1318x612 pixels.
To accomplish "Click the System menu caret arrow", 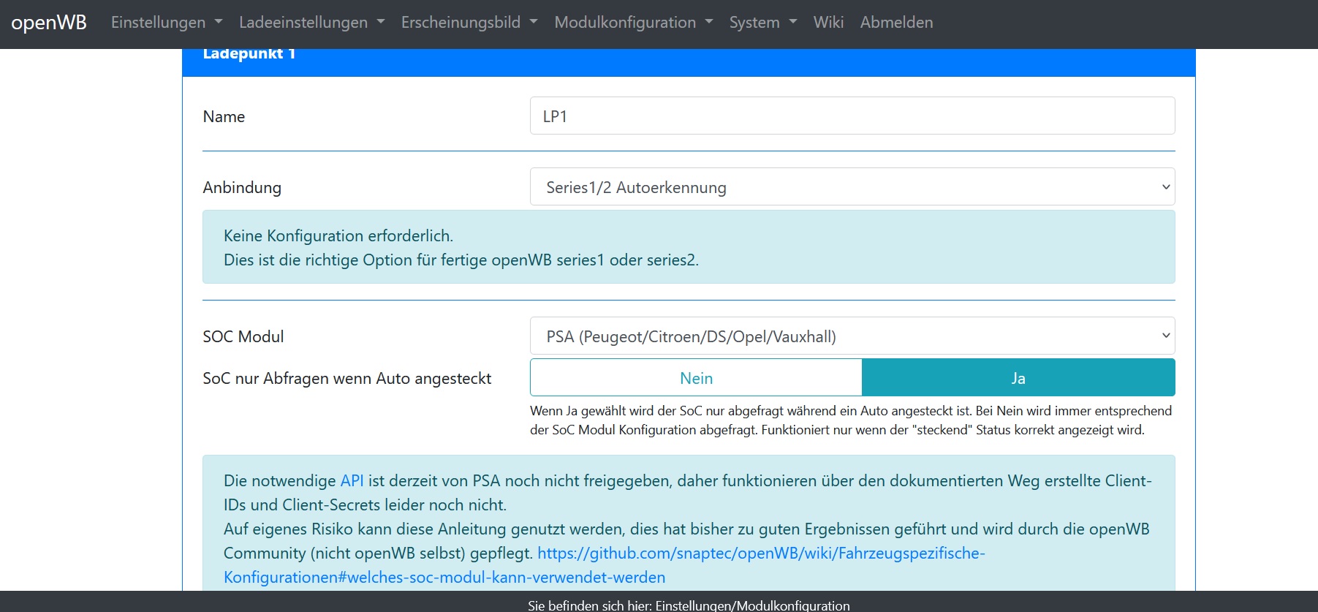I will click(793, 22).
